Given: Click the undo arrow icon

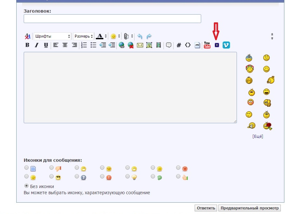Looking at the screenshot, I should (140, 36).
